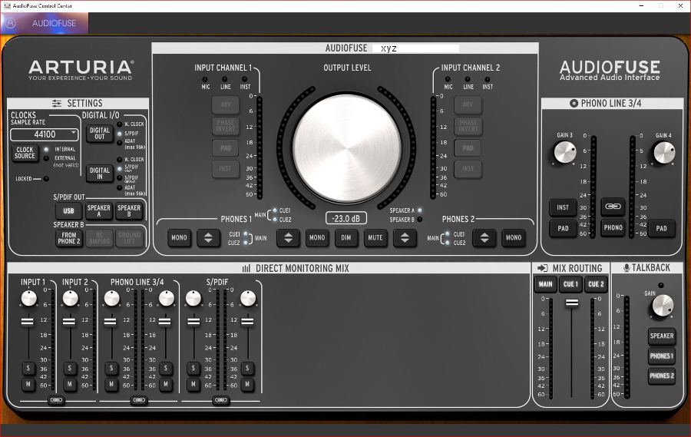Screen dimensions: 691x437
Task: Toggle Phones 1 Mono button
Action: 179,237
